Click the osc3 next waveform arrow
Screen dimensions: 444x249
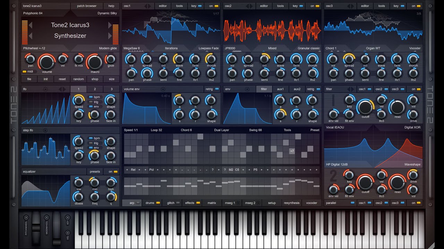(x=352, y=6)
